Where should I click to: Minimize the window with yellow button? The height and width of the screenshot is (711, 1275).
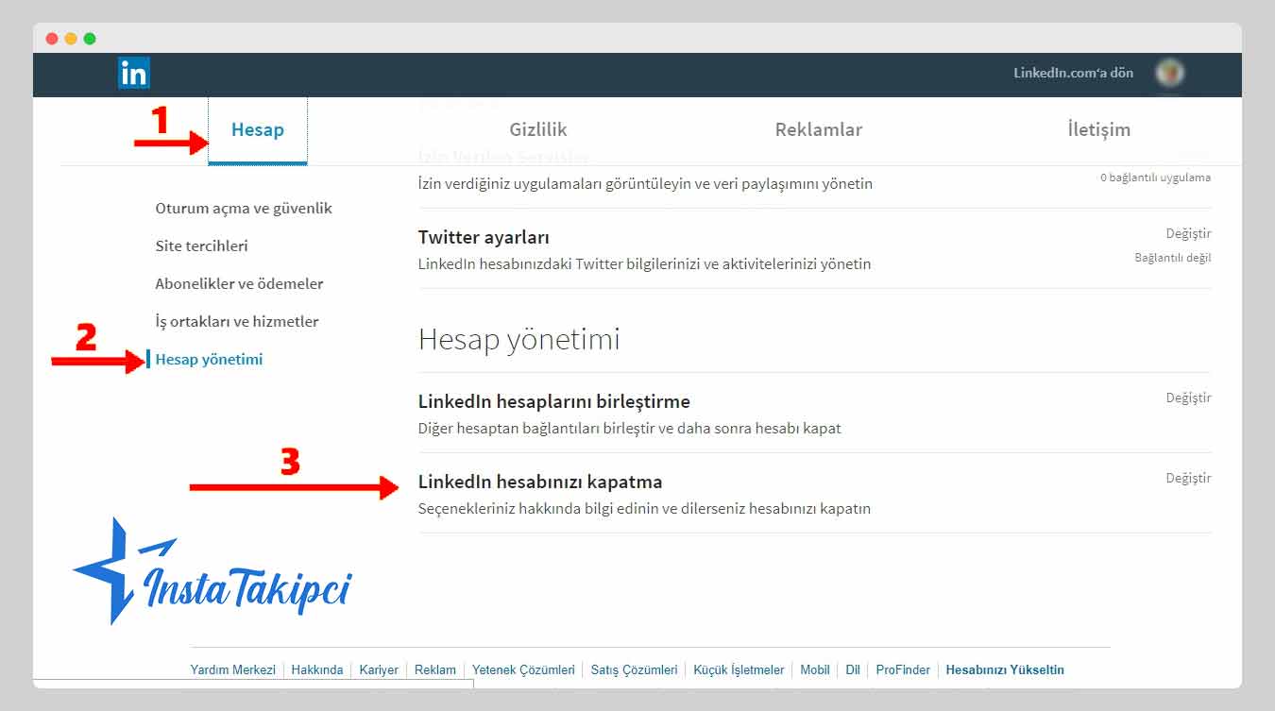71,39
